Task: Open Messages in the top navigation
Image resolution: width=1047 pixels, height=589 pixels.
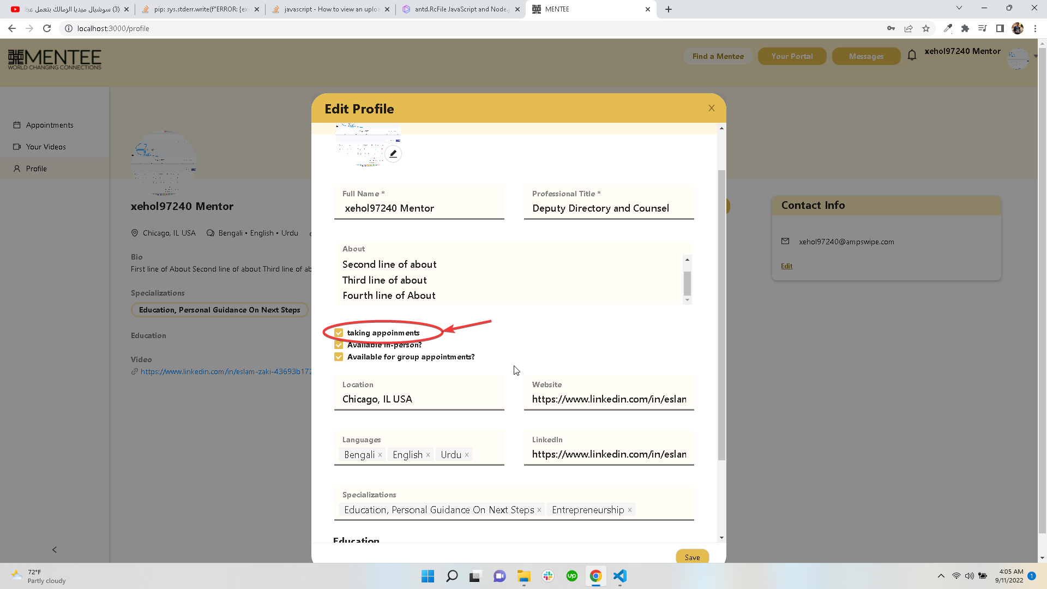Action: click(866, 56)
